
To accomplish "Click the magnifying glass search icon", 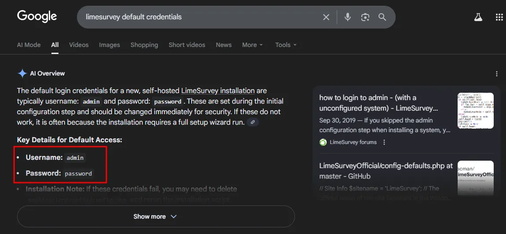I will click(382, 17).
